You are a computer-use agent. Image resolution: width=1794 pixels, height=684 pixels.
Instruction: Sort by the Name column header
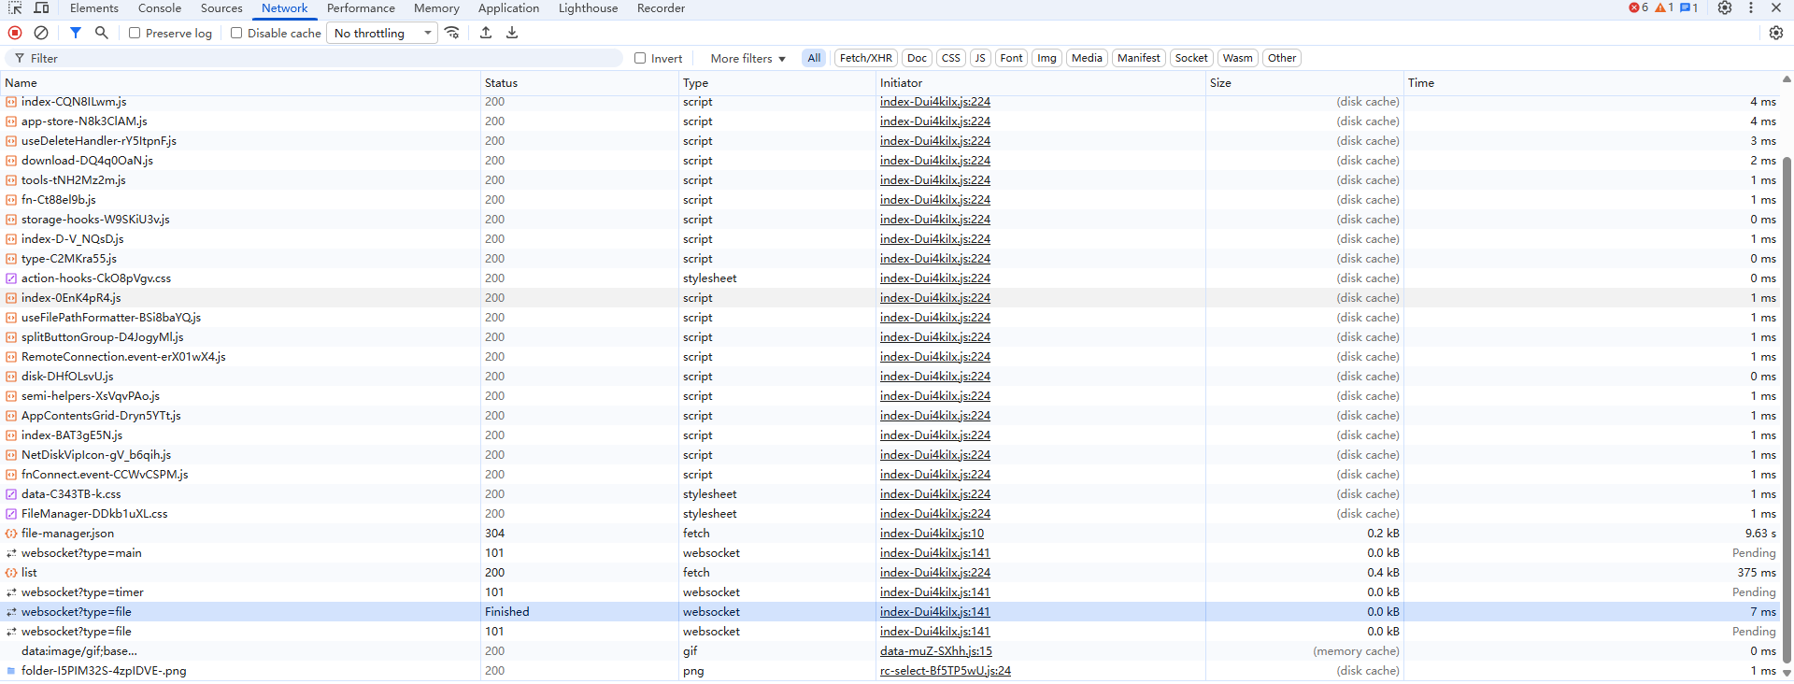coord(240,83)
